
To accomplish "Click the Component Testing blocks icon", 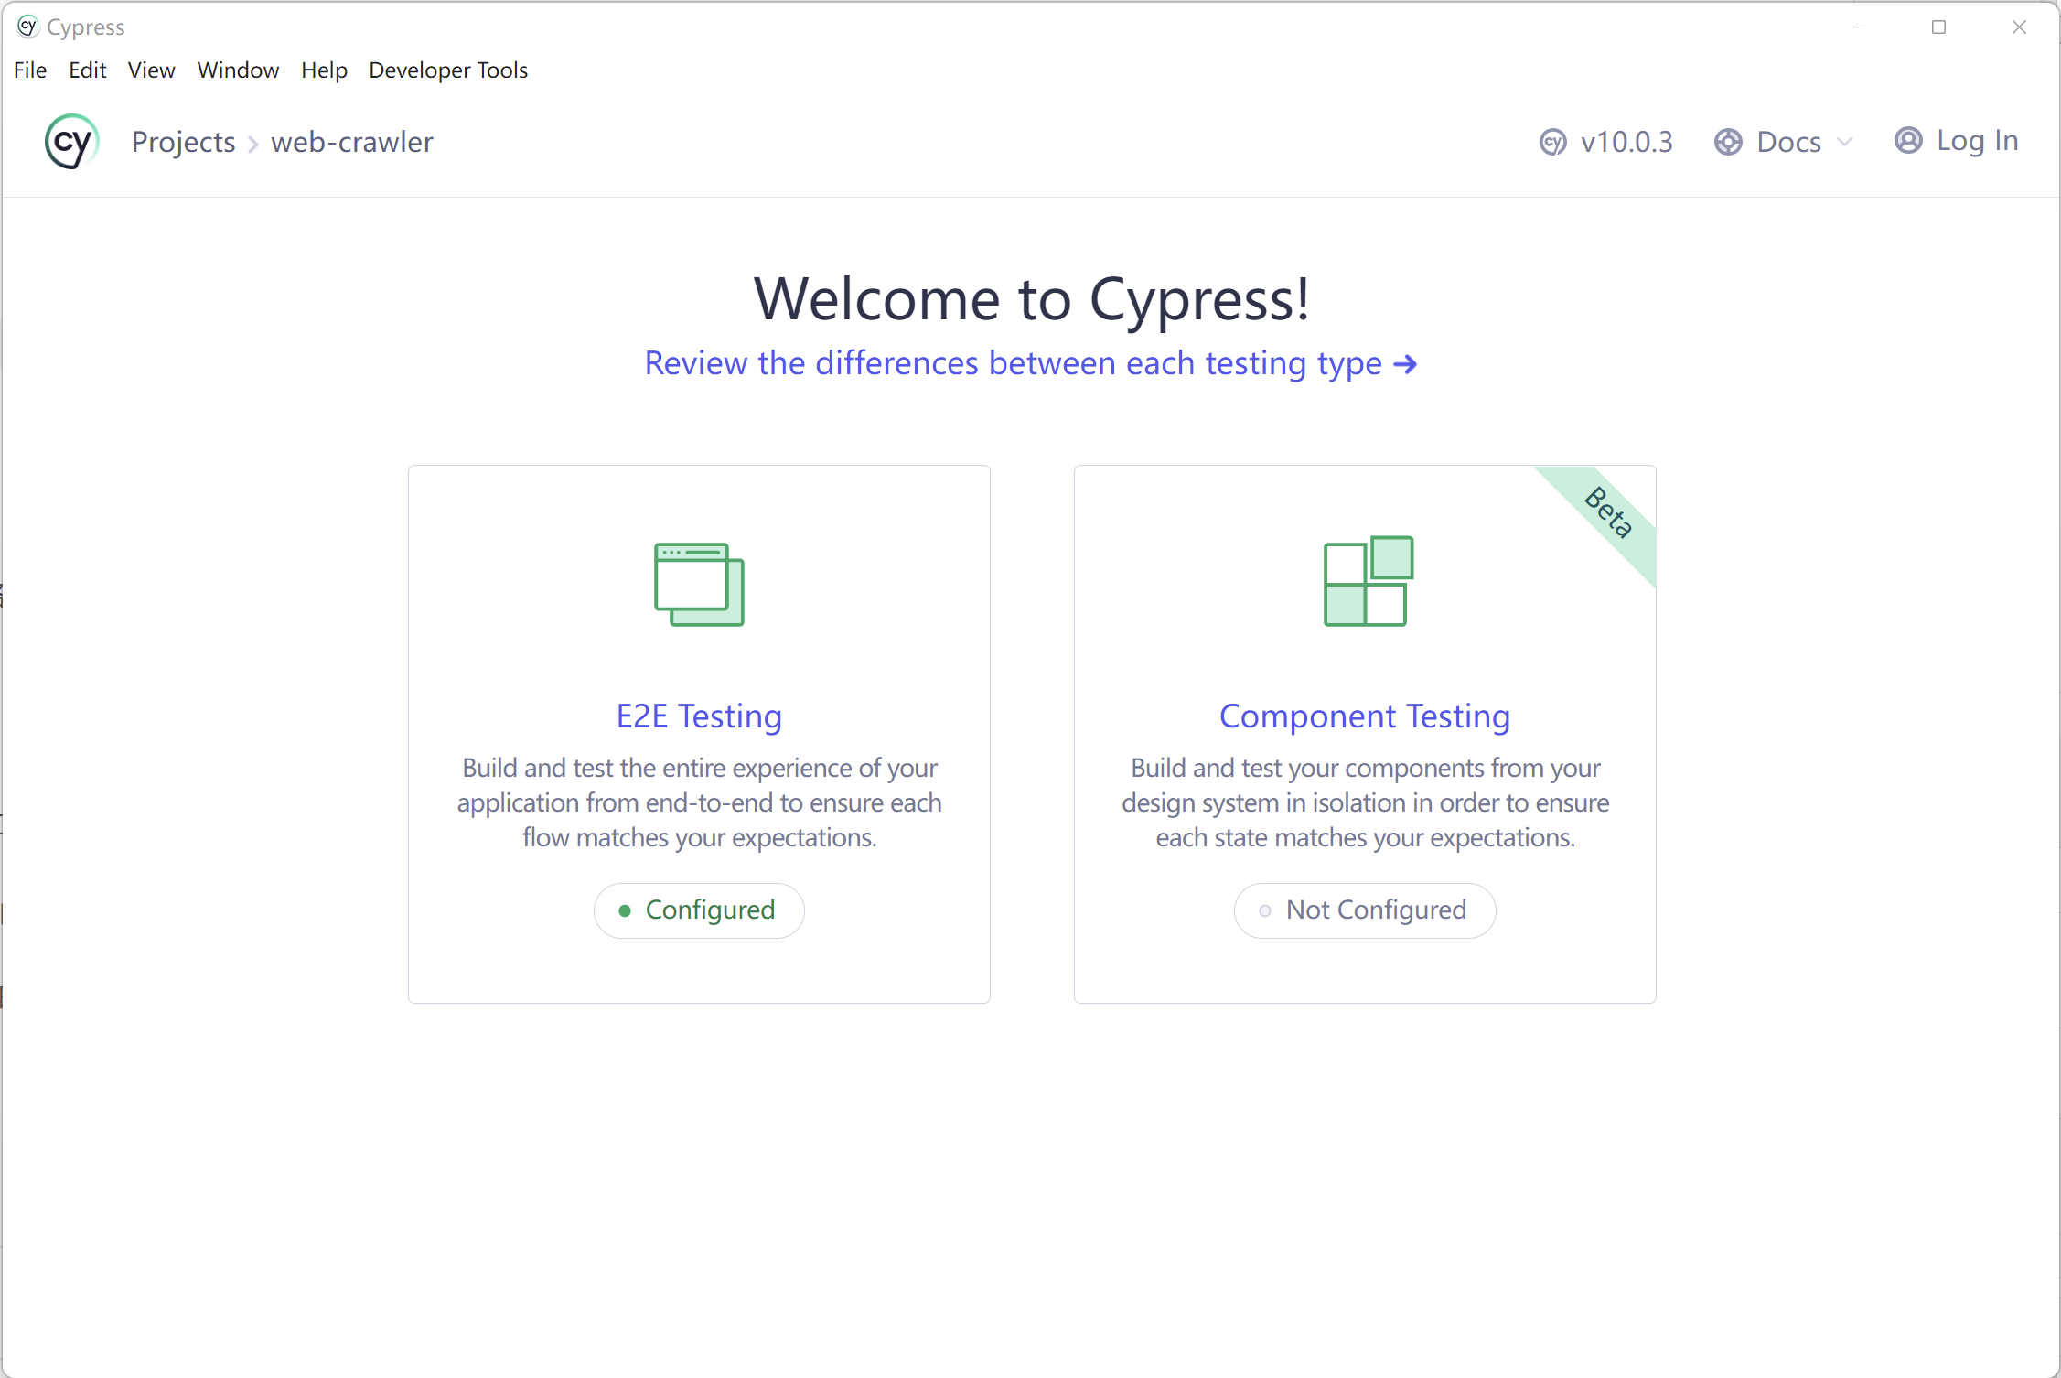I will pyautogui.click(x=1369, y=581).
